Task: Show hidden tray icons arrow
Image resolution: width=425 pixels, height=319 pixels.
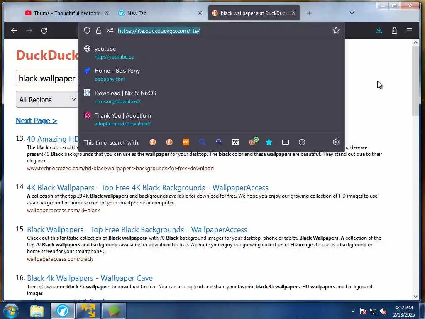Action: [353, 311]
